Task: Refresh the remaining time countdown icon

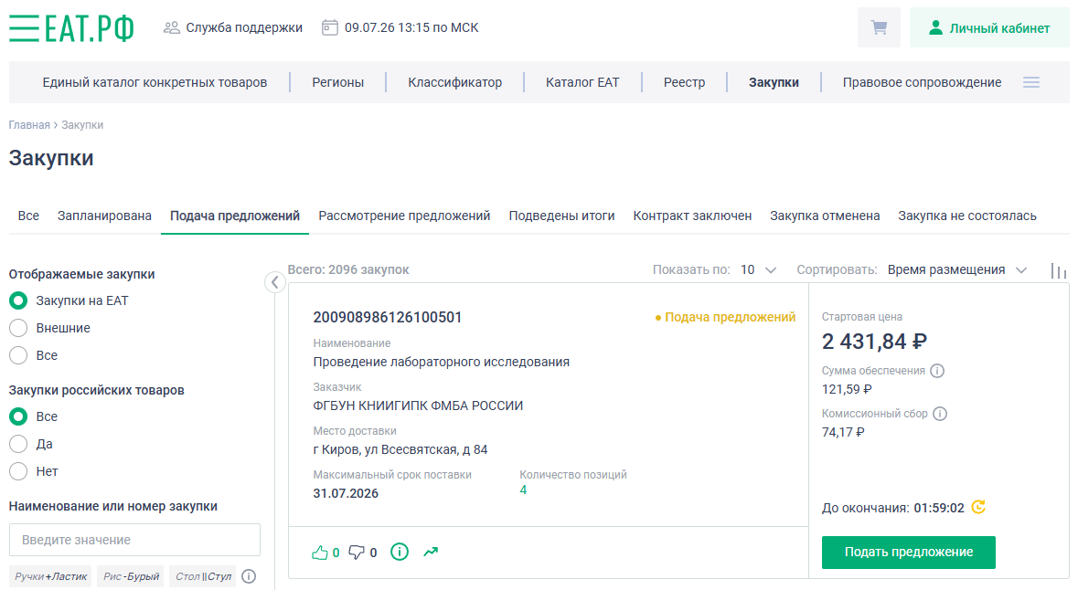Action: click(978, 507)
